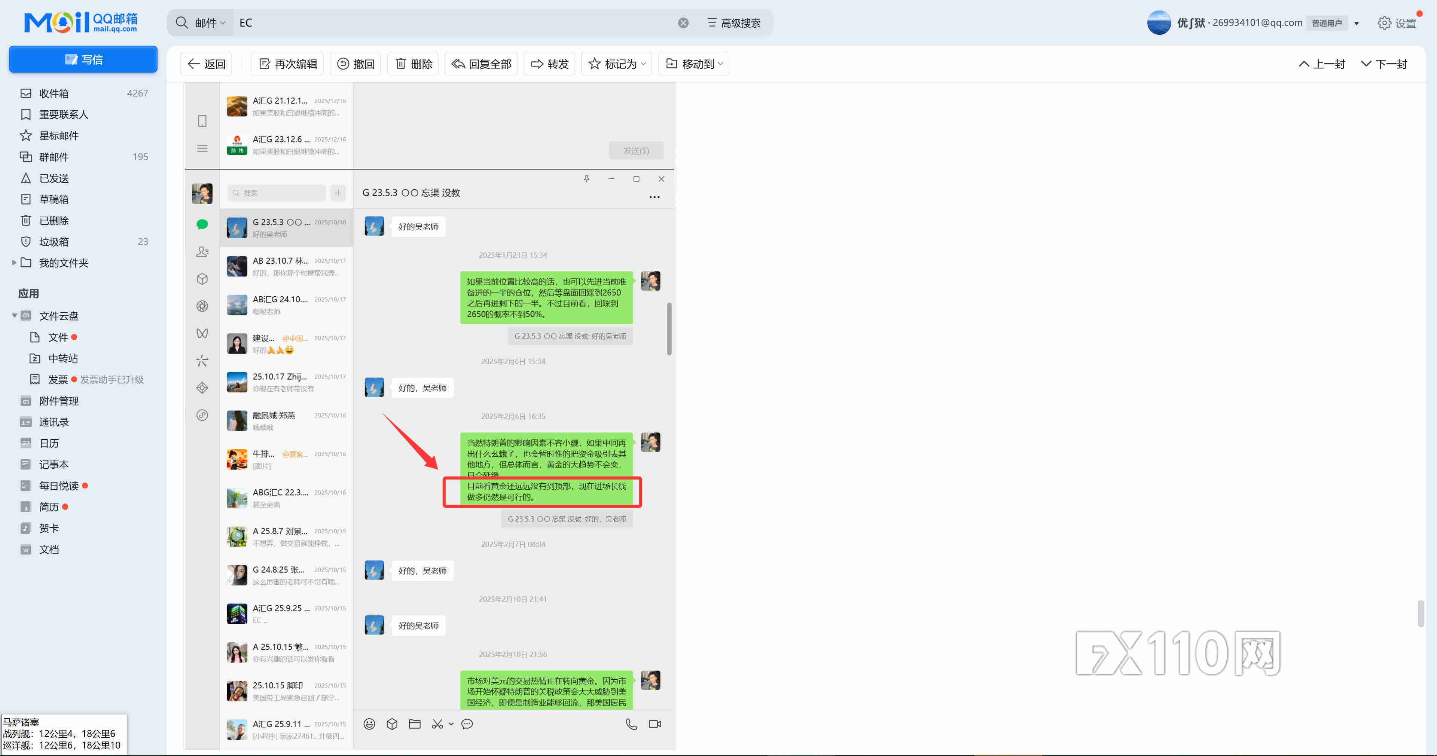Select the 融景城 郑燕 conversation in WeChat image

pos(287,421)
